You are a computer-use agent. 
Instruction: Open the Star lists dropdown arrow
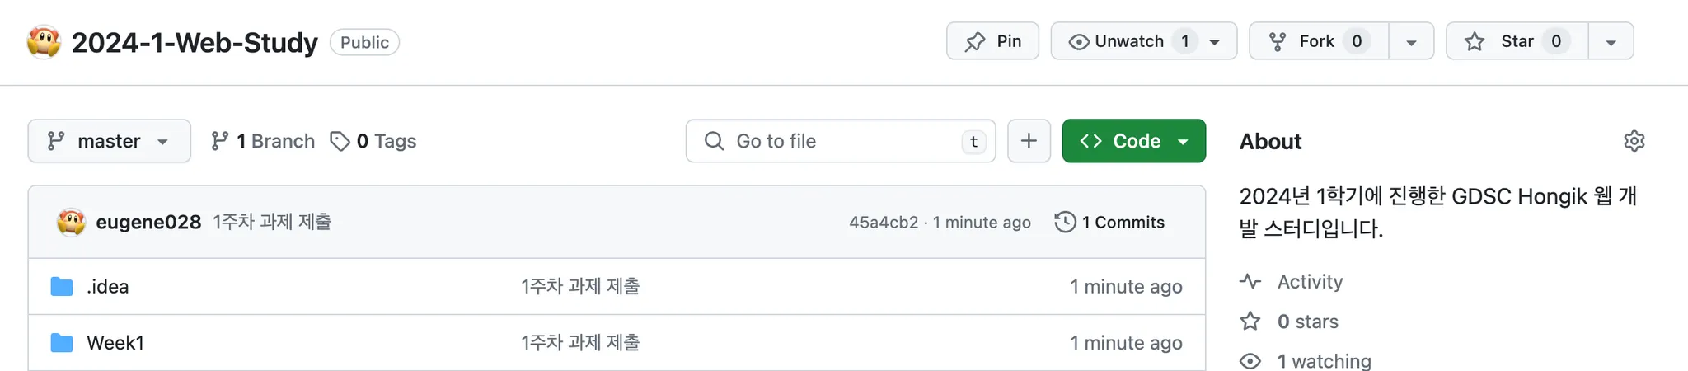(x=1611, y=42)
